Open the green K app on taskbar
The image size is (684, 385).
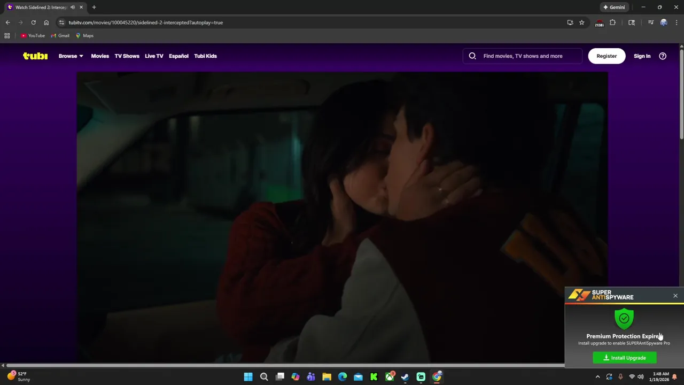[x=374, y=377]
